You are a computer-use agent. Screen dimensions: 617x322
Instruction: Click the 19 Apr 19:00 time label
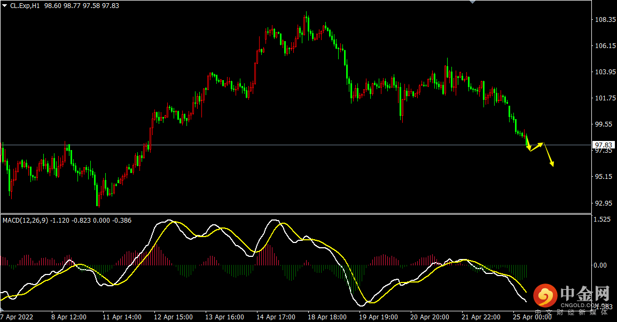coord(378,317)
